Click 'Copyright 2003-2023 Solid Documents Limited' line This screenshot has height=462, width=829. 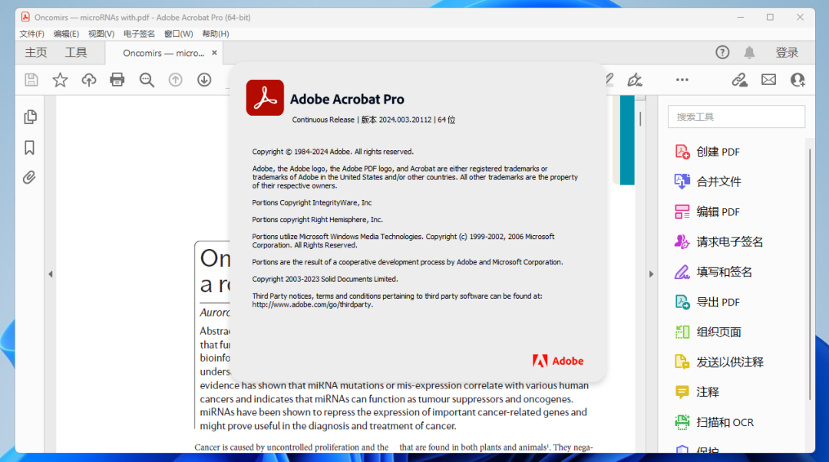[x=325, y=279]
